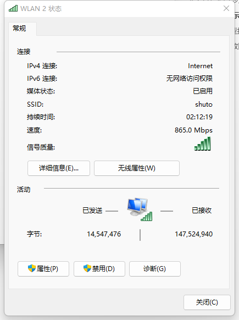This screenshot has width=239, height=320.
Task: Click the WLAN 2 状态 window title
Action: coord(41,9)
